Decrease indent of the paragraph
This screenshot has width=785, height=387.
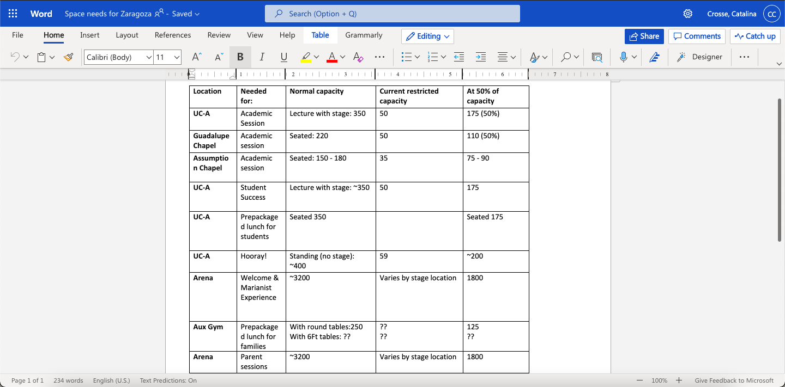click(x=459, y=57)
